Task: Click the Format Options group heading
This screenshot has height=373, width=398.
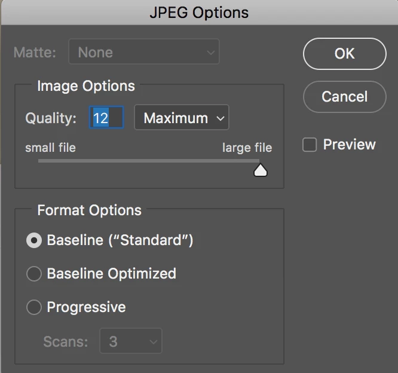Action: click(x=89, y=210)
